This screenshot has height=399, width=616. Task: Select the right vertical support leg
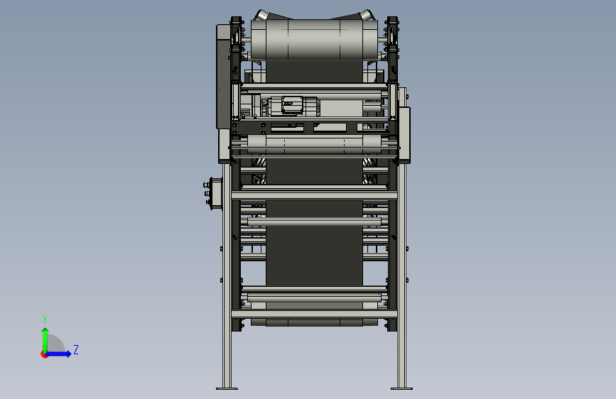click(x=402, y=275)
